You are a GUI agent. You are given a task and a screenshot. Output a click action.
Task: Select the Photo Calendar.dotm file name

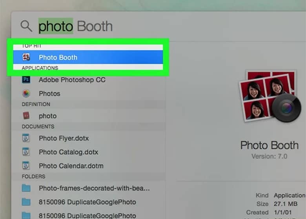click(x=71, y=166)
